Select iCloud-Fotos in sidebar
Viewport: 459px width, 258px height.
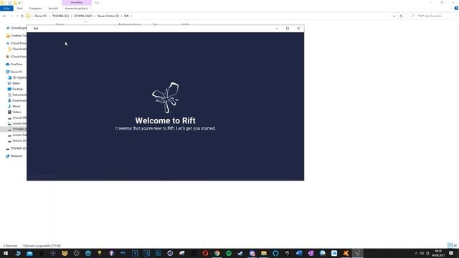pyautogui.click(x=16, y=57)
